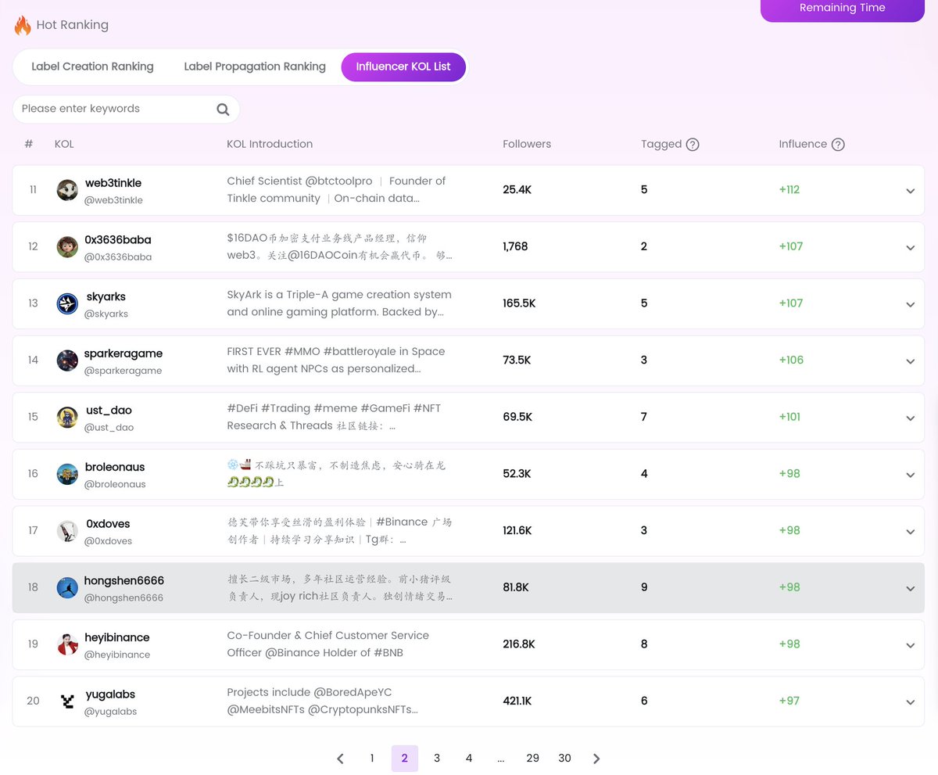
Task: Click 0xdoves's avatar
Action: pos(67,531)
